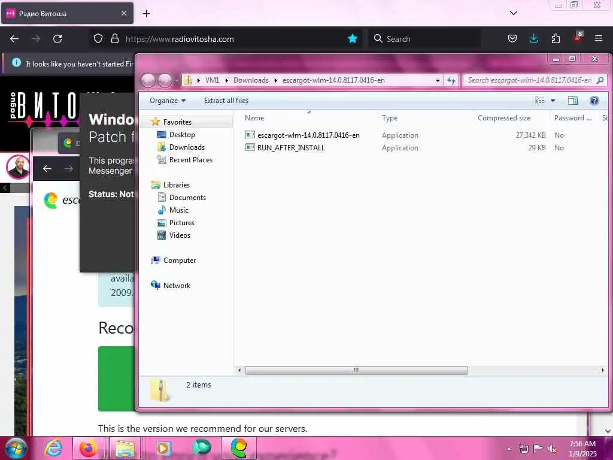
Task: Sort by Compressed size column header
Action: click(504, 118)
